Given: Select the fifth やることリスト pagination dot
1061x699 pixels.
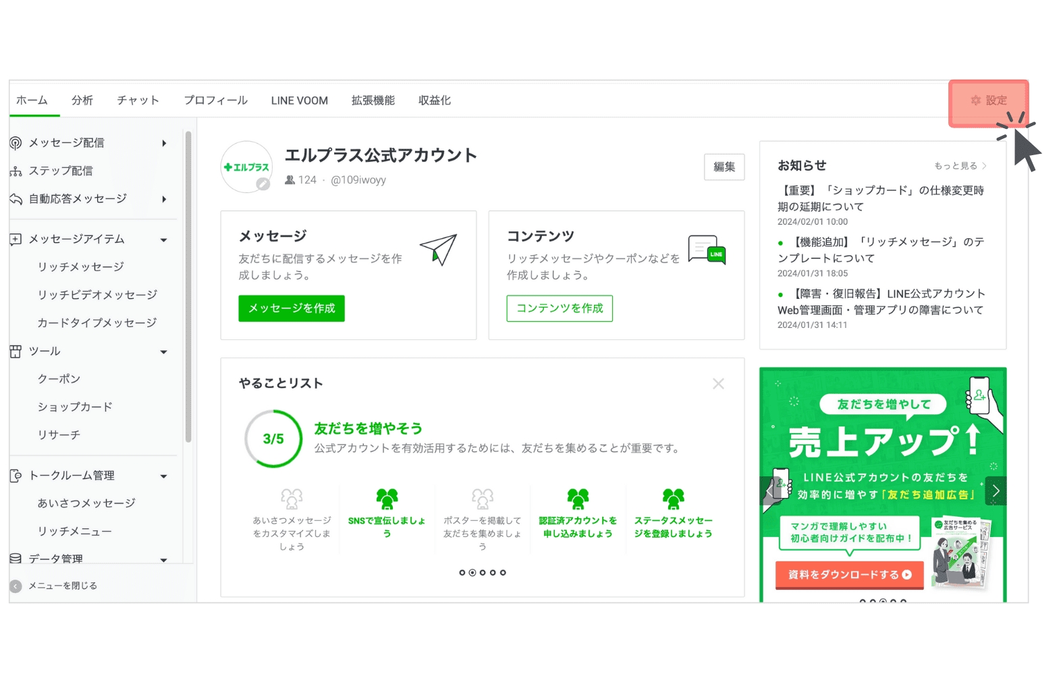Looking at the screenshot, I should tap(503, 573).
